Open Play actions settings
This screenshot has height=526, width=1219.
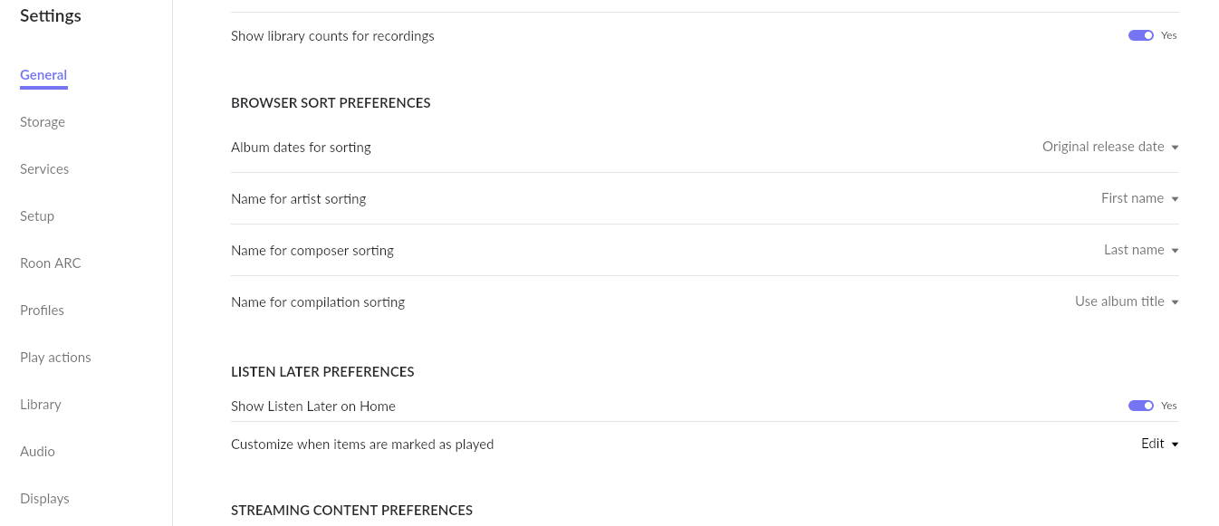click(x=55, y=358)
